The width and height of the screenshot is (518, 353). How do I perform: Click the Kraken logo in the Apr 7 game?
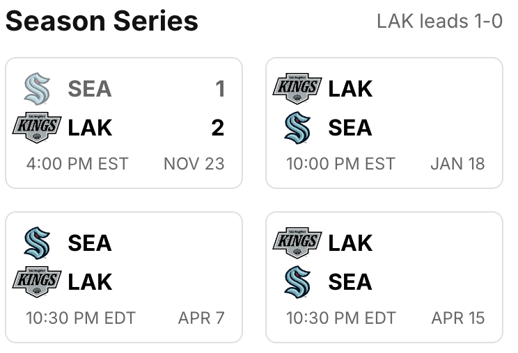coord(37,243)
